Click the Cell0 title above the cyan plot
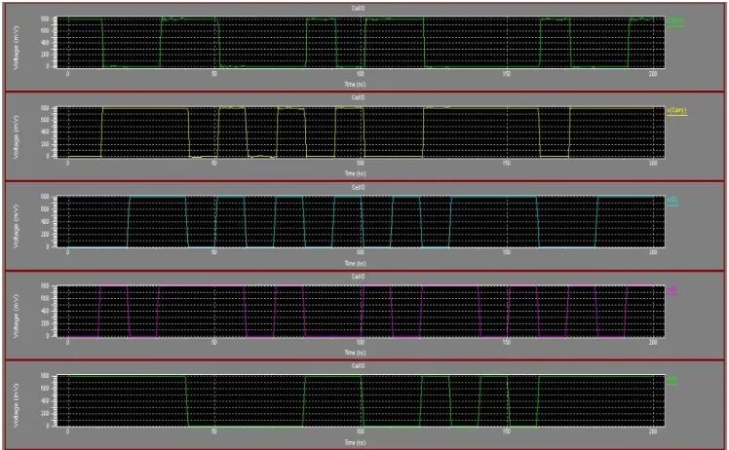 point(358,187)
